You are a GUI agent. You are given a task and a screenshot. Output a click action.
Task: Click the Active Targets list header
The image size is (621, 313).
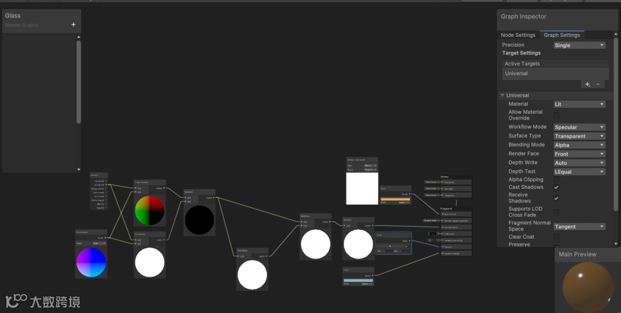click(x=555, y=64)
